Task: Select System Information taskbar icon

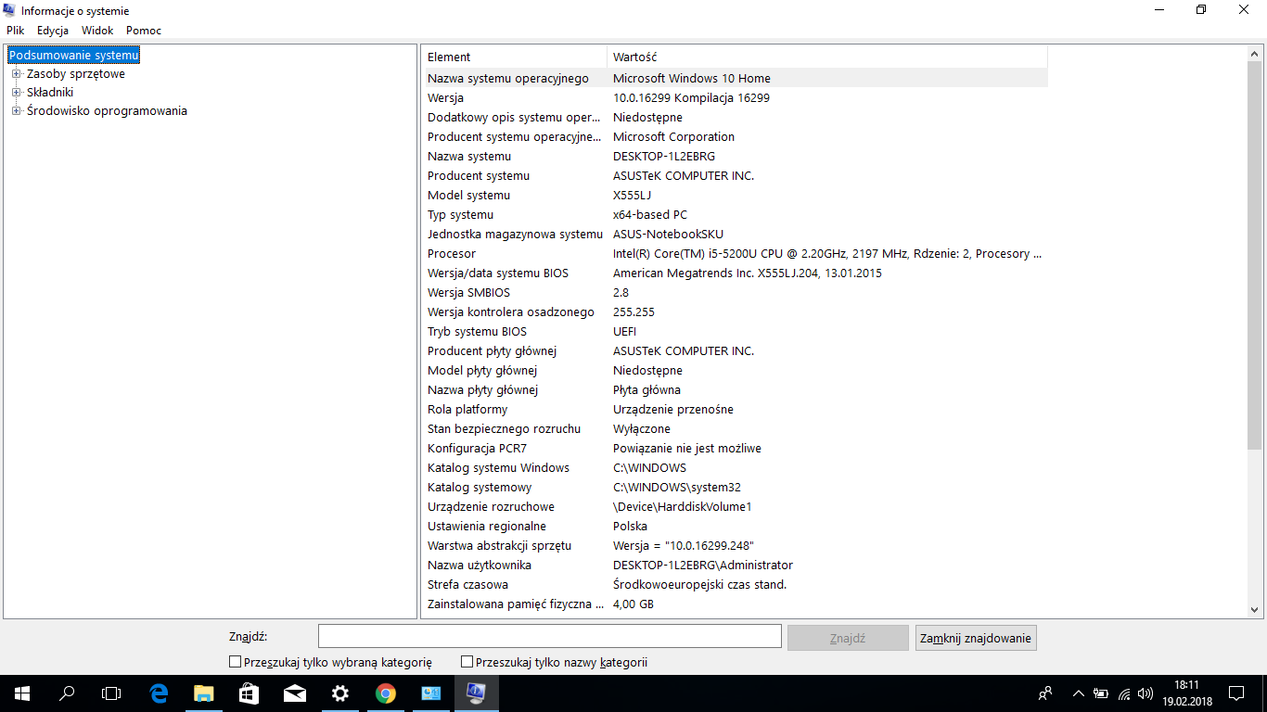Action: click(x=477, y=693)
